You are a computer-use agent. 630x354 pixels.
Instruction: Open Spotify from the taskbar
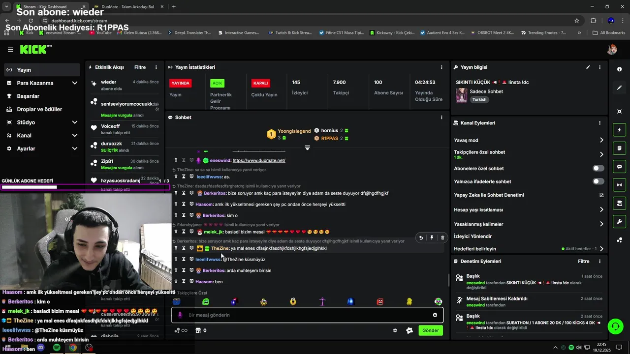[57, 348]
